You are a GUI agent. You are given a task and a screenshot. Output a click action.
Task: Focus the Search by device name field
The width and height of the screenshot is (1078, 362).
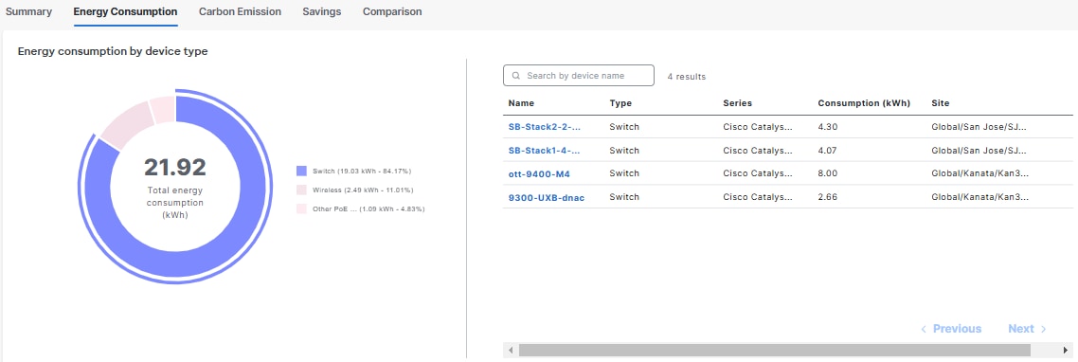tap(578, 76)
